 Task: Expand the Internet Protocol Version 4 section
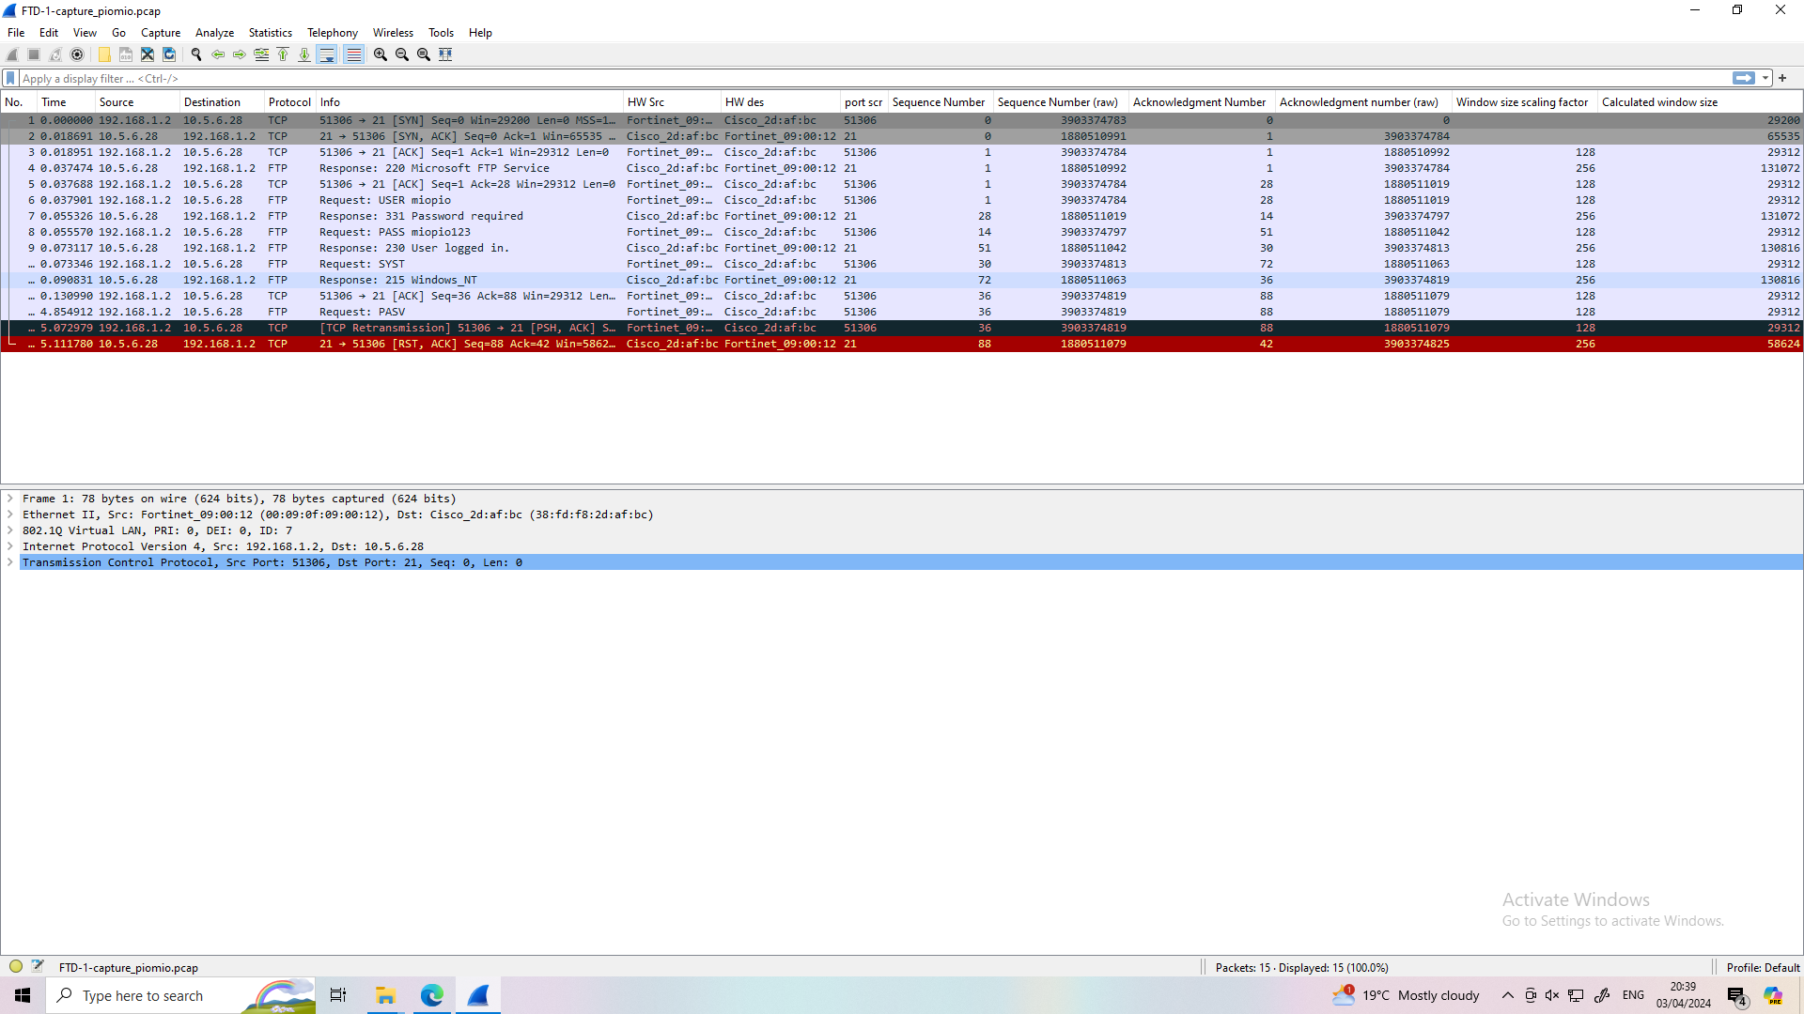coord(10,545)
